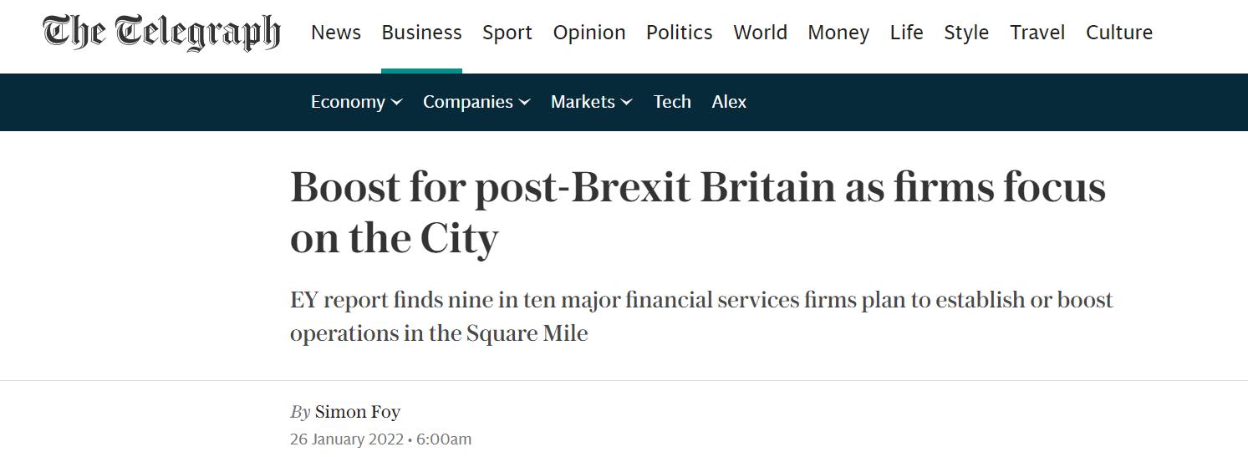Open the Alex subsection

tap(729, 102)
